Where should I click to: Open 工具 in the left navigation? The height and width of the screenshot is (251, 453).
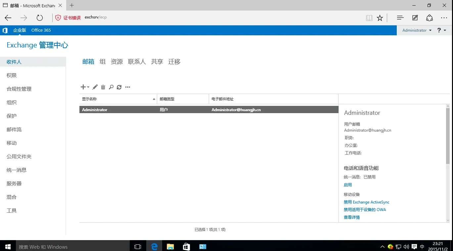click(12, 211)
